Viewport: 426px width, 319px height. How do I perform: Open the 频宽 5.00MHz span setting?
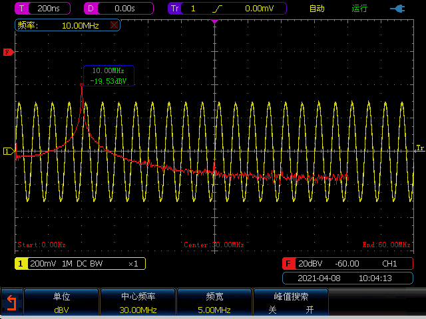click(214, 303)
